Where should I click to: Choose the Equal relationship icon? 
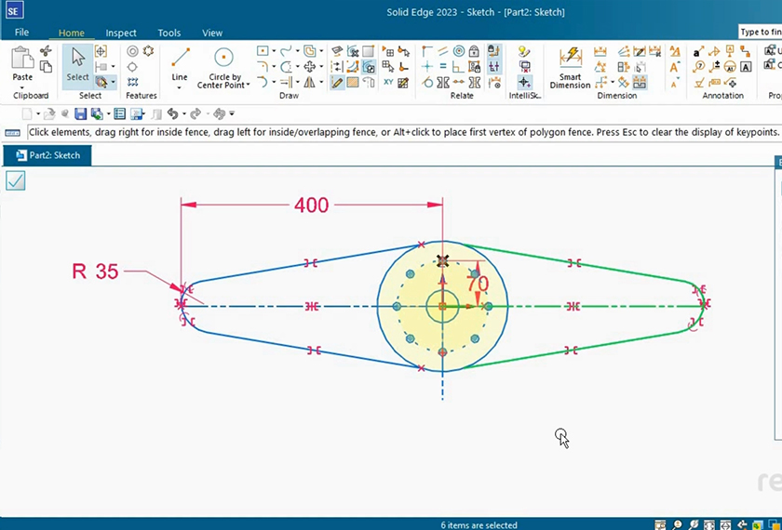(x=445, y=67)
